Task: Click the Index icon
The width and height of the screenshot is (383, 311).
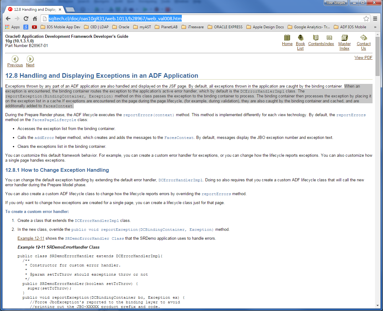Action: pyautogui.click(x=329, y=37)
